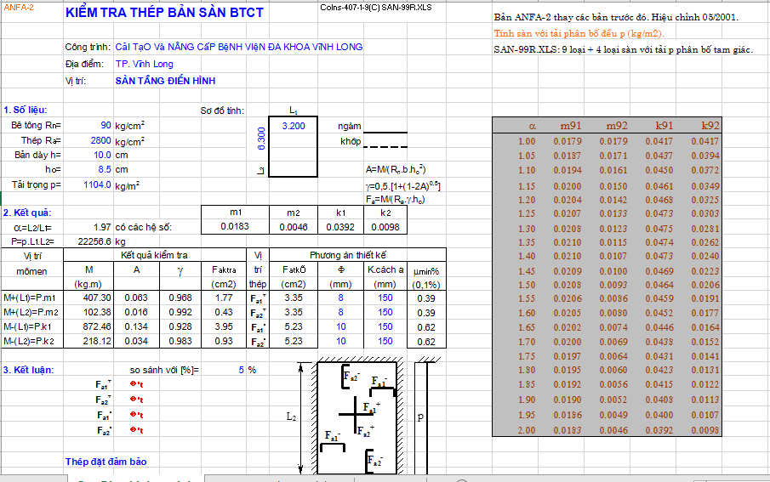Click the 'Thép đặt đảm bảo' conclusion text
Viewport: 770px width, 482px height.
point(106,462)
